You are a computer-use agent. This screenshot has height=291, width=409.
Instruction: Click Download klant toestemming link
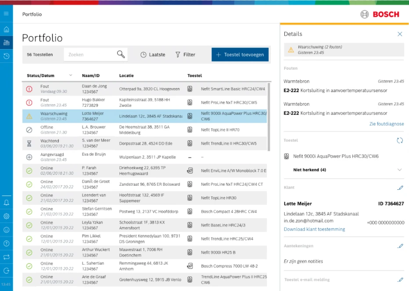tap(314, 229)
